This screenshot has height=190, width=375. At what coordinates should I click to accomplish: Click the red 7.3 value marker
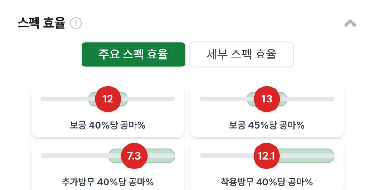(134, 156)
